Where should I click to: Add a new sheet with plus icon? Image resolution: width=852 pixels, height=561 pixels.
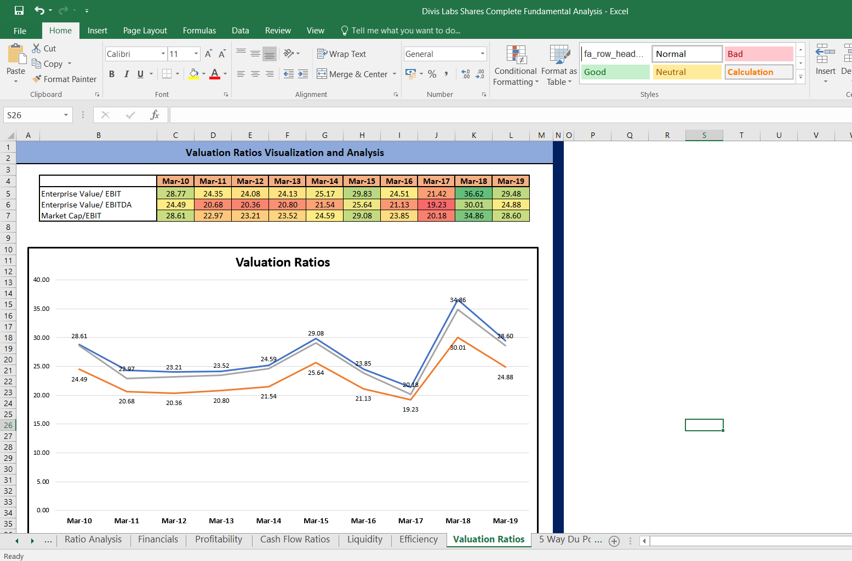tap(614, 541)
